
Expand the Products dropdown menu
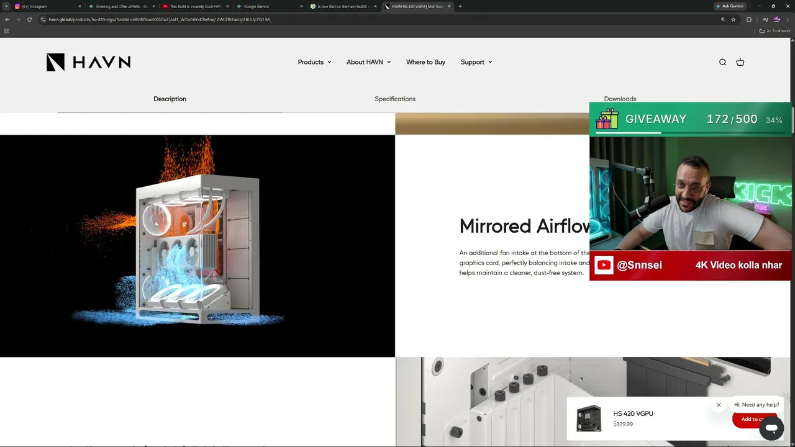314,62
